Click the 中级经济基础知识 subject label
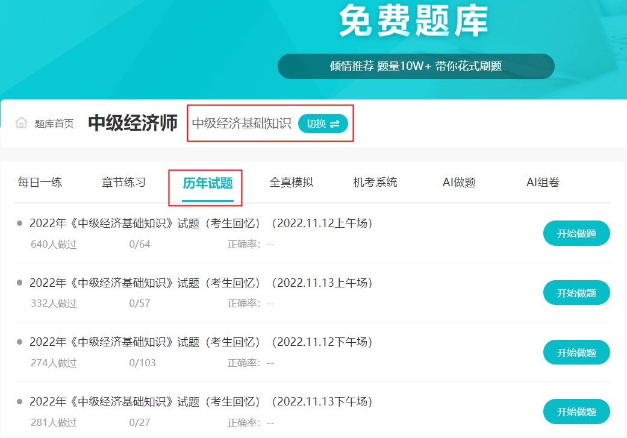The height and width of the screenshot is (438, 627). [x=242, y=124]
